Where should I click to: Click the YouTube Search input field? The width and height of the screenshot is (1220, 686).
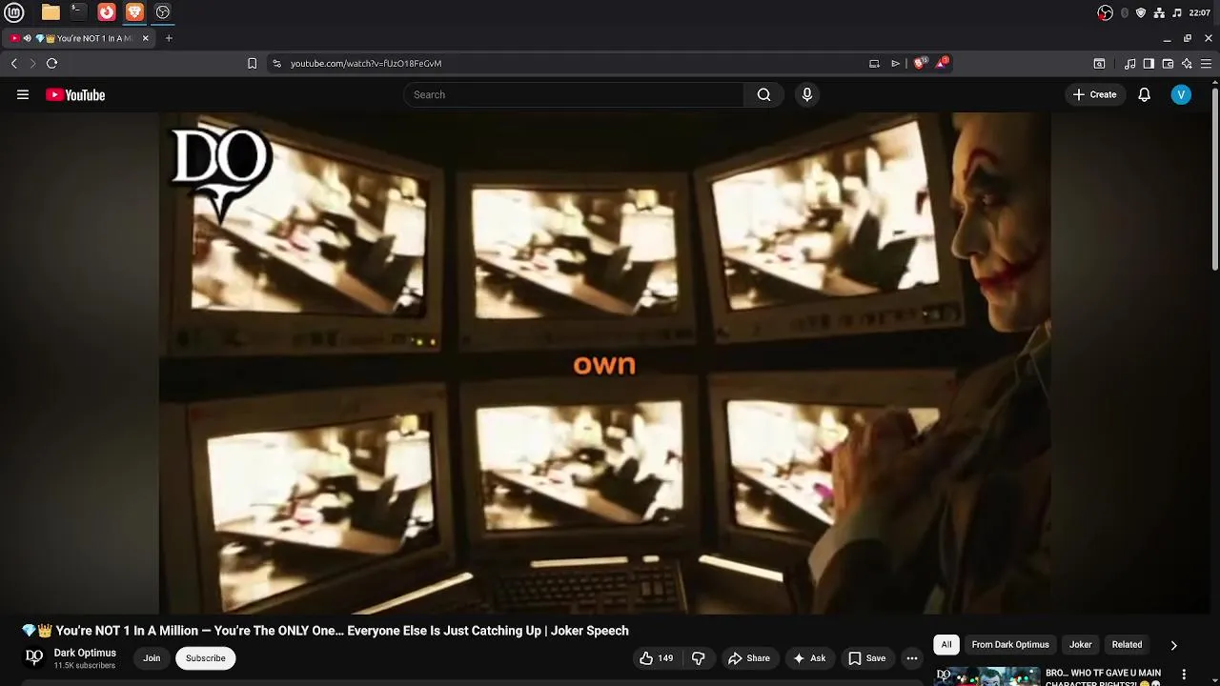574,94
